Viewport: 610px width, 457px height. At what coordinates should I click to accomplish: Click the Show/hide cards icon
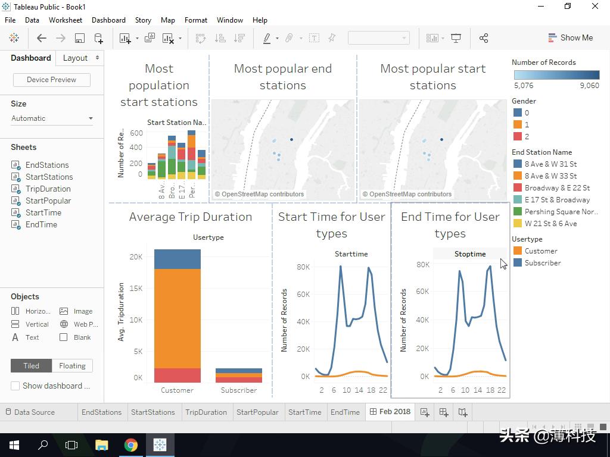click(432, 38)
